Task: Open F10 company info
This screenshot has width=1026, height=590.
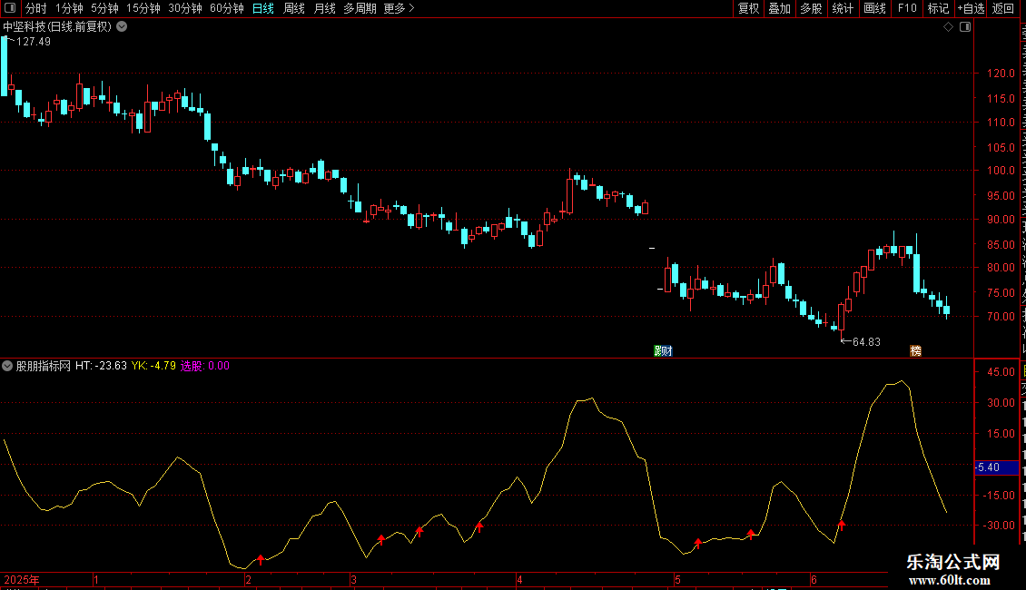Action: (907, 8)
